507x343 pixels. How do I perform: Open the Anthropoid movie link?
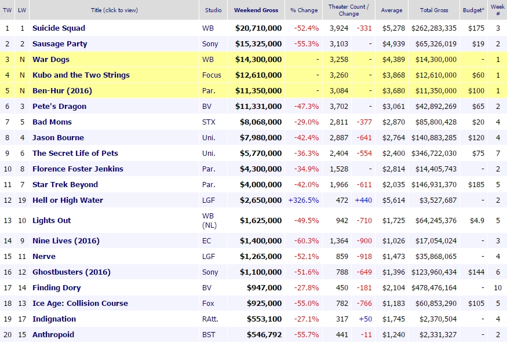click(x=53, y=334)
